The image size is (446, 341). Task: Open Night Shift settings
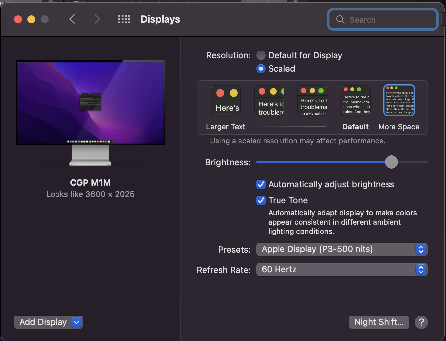[379, 322]
